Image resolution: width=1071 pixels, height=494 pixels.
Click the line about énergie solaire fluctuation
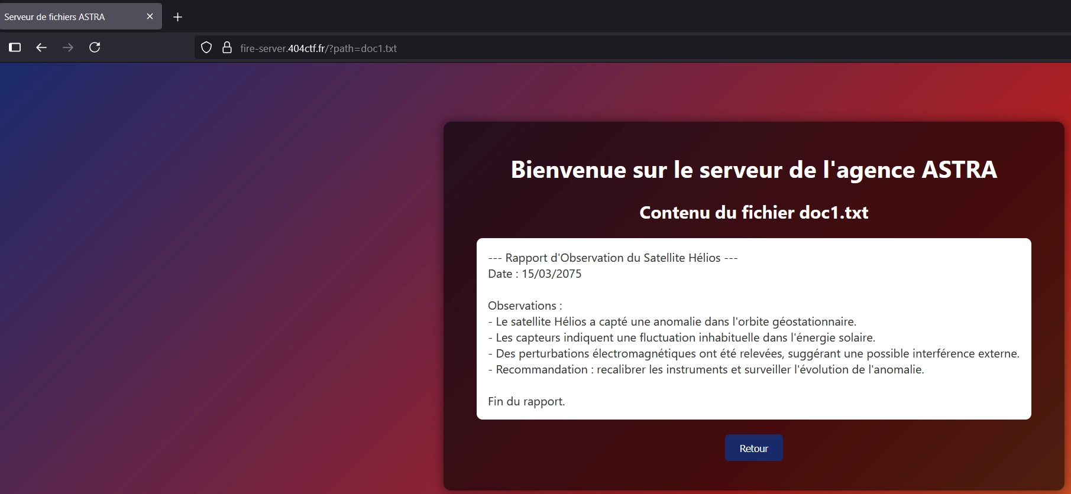point(681,337)
